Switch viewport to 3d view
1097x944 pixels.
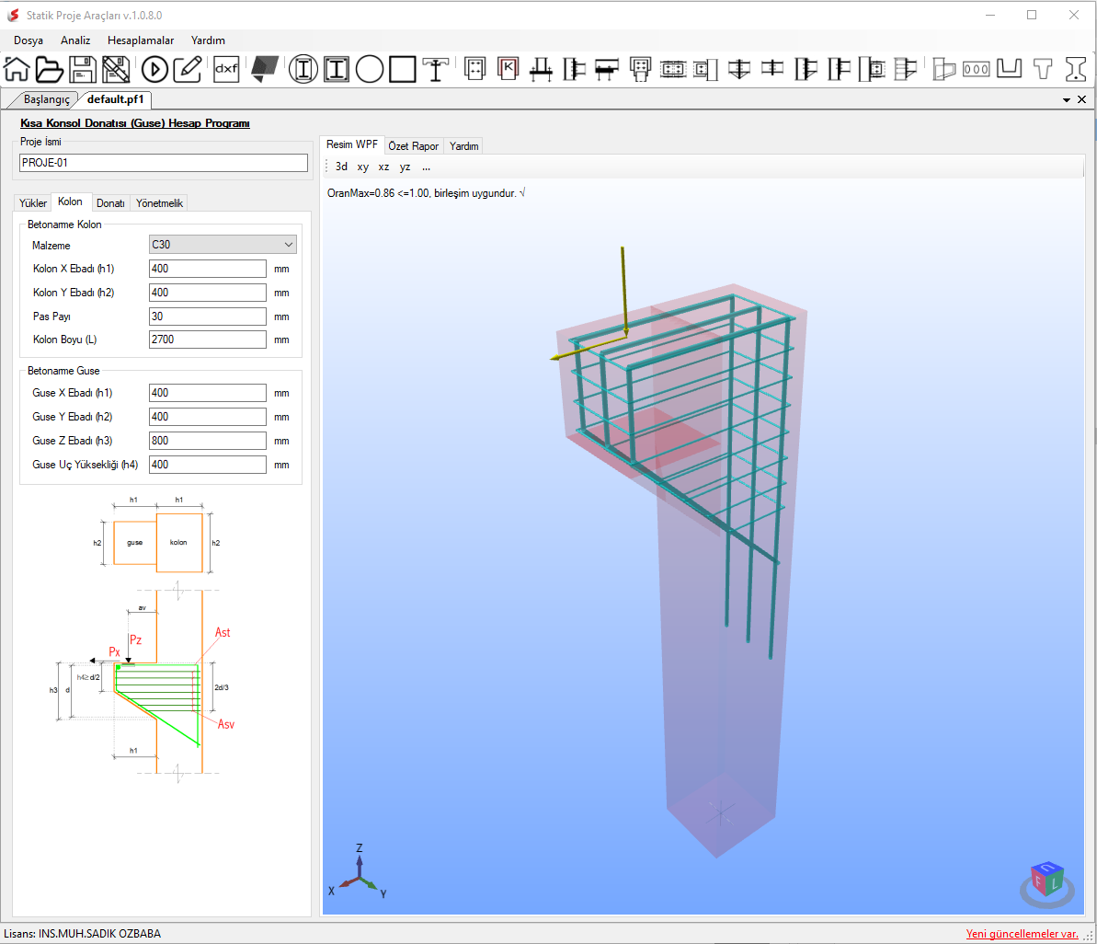click(341, 167)
